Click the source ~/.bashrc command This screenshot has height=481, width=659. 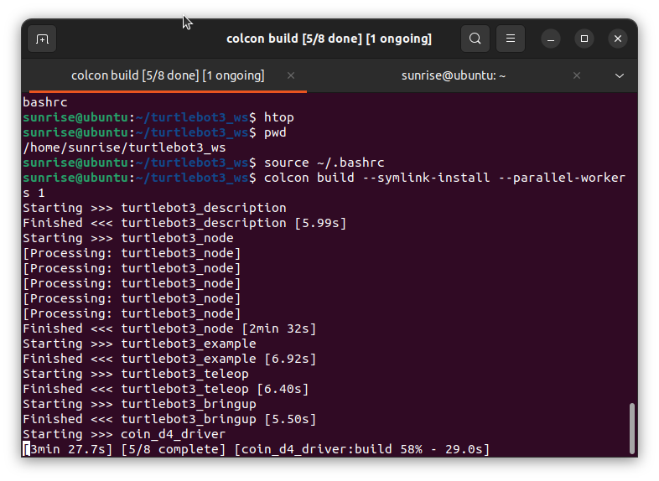(319, 163)
